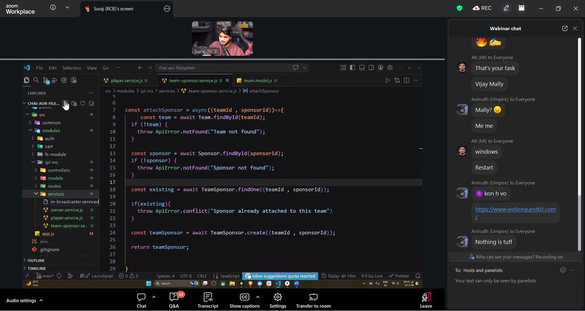
Task: Open the Selection menu
Action: pos(72,68)
